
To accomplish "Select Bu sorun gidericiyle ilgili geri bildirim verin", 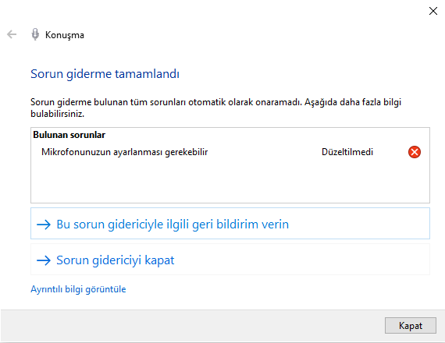I will [230, 224].
